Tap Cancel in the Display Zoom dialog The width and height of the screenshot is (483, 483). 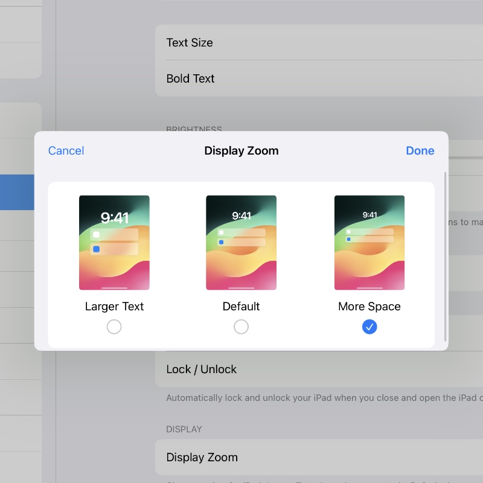tap(66, 151)
